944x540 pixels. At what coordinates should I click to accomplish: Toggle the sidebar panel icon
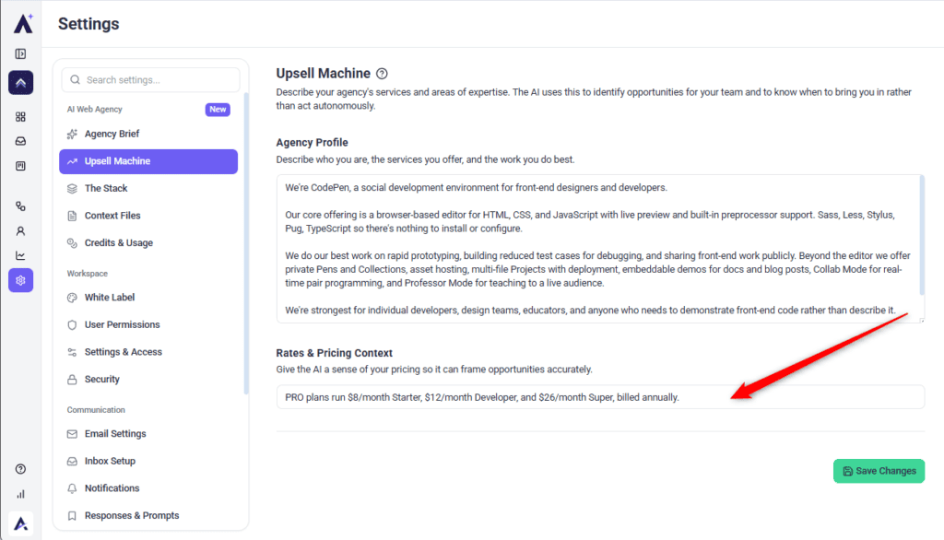click(x=20, y=54)
